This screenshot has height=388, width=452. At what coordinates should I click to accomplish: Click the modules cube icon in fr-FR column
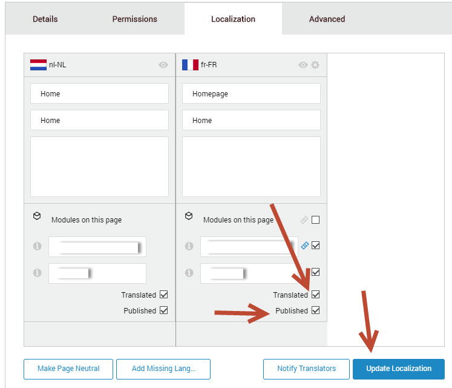click(x=189, y=216)
